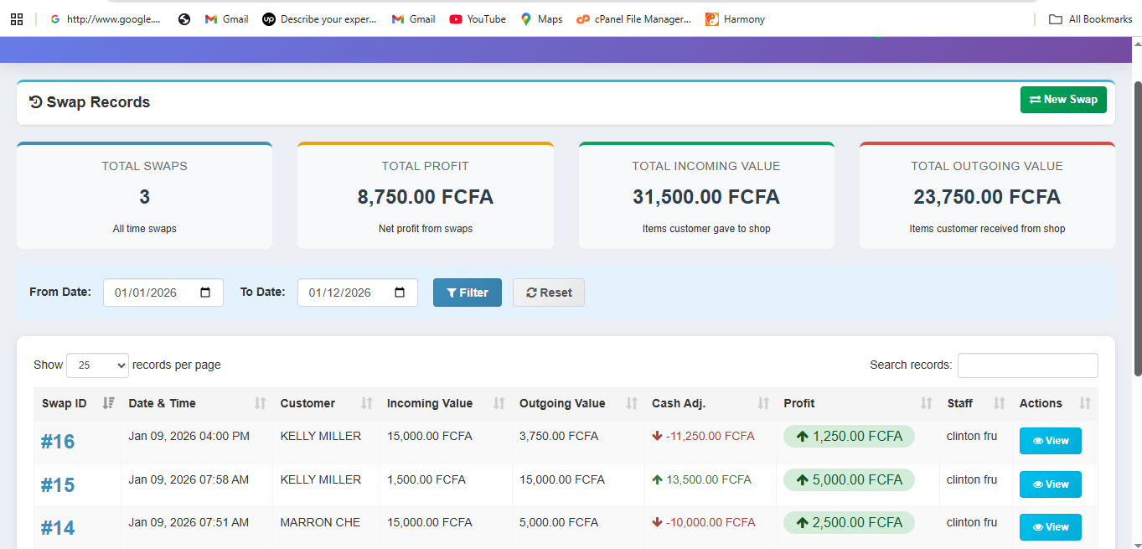Click the refresh icon on the Reset button
This screenshot has width=1142, height=549.
point(530,293)
